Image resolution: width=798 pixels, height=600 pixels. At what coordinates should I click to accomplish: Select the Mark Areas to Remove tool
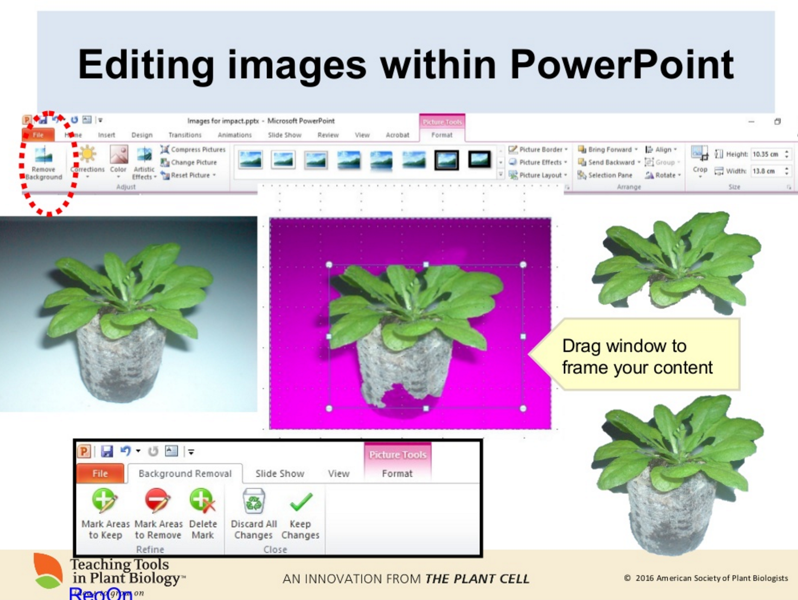tap(158, 501)
